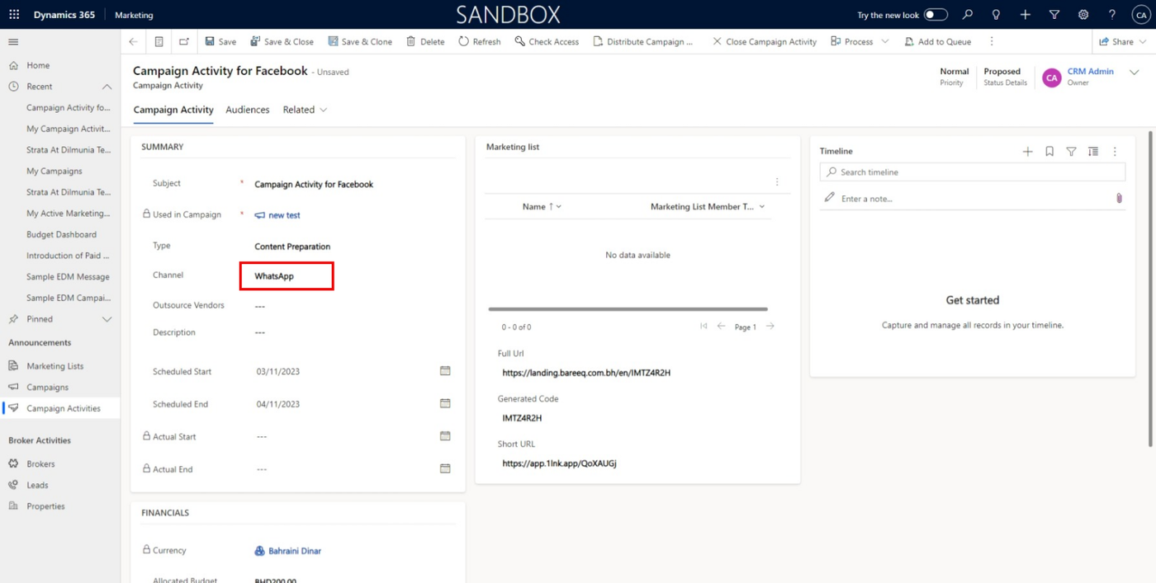The image size is (1156, 583).
Task: Open the new test campaign link
Action: click(x=284, y=215)
